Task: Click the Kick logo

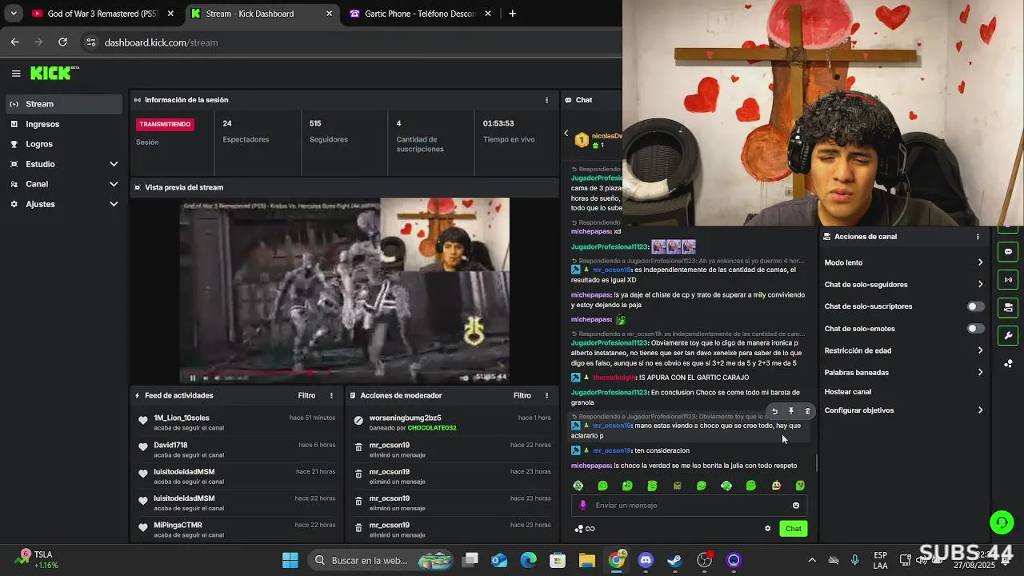Action: [x=54, y=73]
